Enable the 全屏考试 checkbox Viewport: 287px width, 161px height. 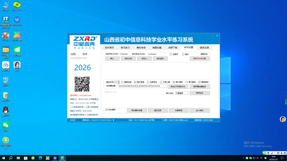click(148, 82)
